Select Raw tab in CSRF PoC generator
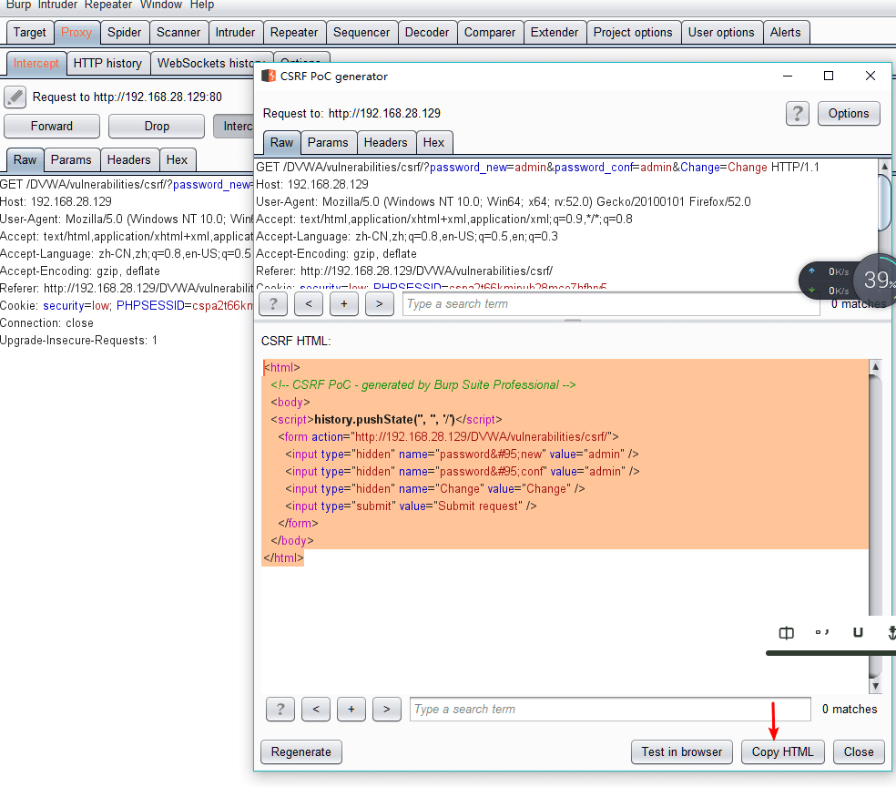 point(281,143)
